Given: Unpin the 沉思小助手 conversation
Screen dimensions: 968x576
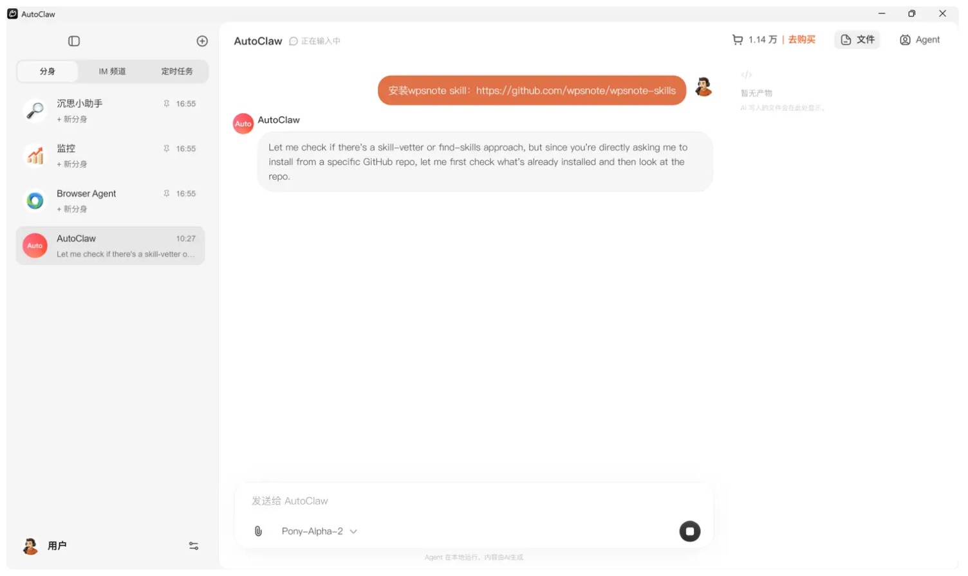Looking at the screenshot, I should 167,104.
